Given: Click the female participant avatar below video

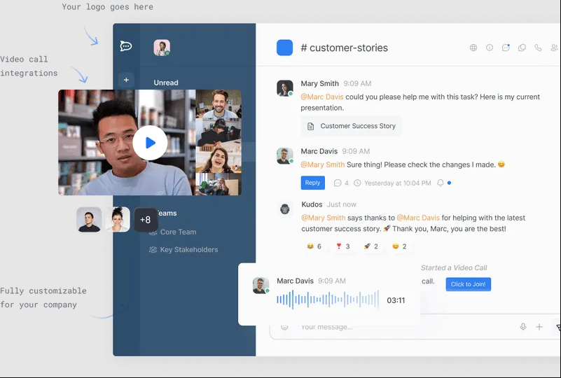Looking at the screenshot, I should coord(118,220).
